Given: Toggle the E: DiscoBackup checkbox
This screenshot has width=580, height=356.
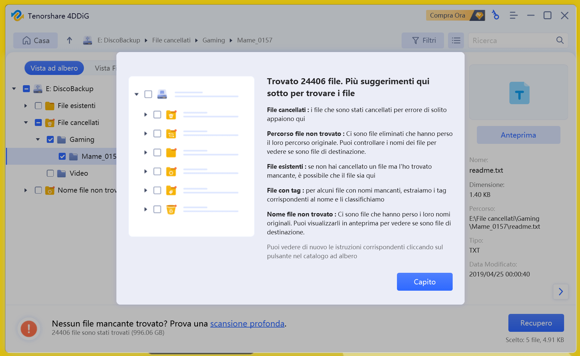Looking at the screenshot, I should click(x=27, y=89).
